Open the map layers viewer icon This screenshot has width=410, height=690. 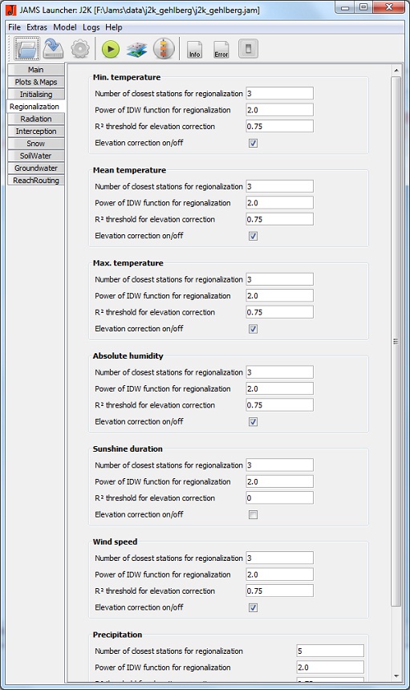pyautogui.click(x=137, y=49)
